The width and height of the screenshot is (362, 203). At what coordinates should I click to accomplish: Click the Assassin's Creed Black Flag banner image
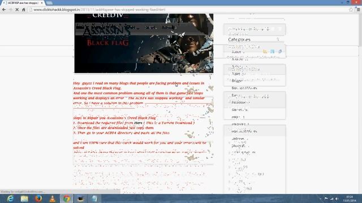[x=144, y=43]
